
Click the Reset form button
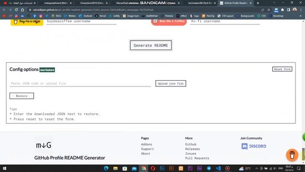[x=282, y=69]
